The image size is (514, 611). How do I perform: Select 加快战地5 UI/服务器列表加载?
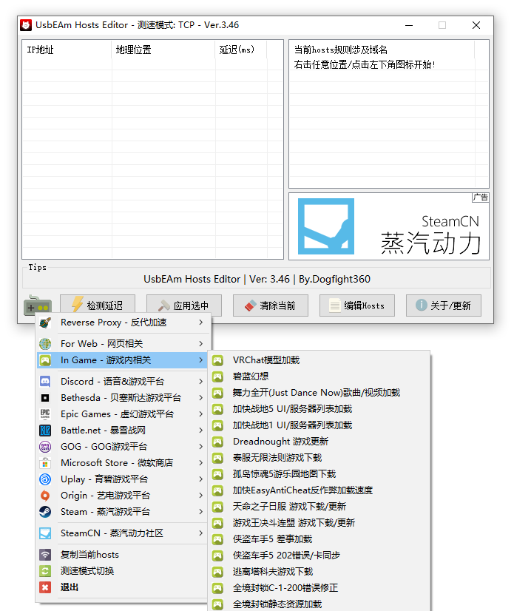(319, 409)
